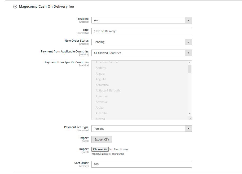Open the New Order Status dropdown

tap(142, 42)
